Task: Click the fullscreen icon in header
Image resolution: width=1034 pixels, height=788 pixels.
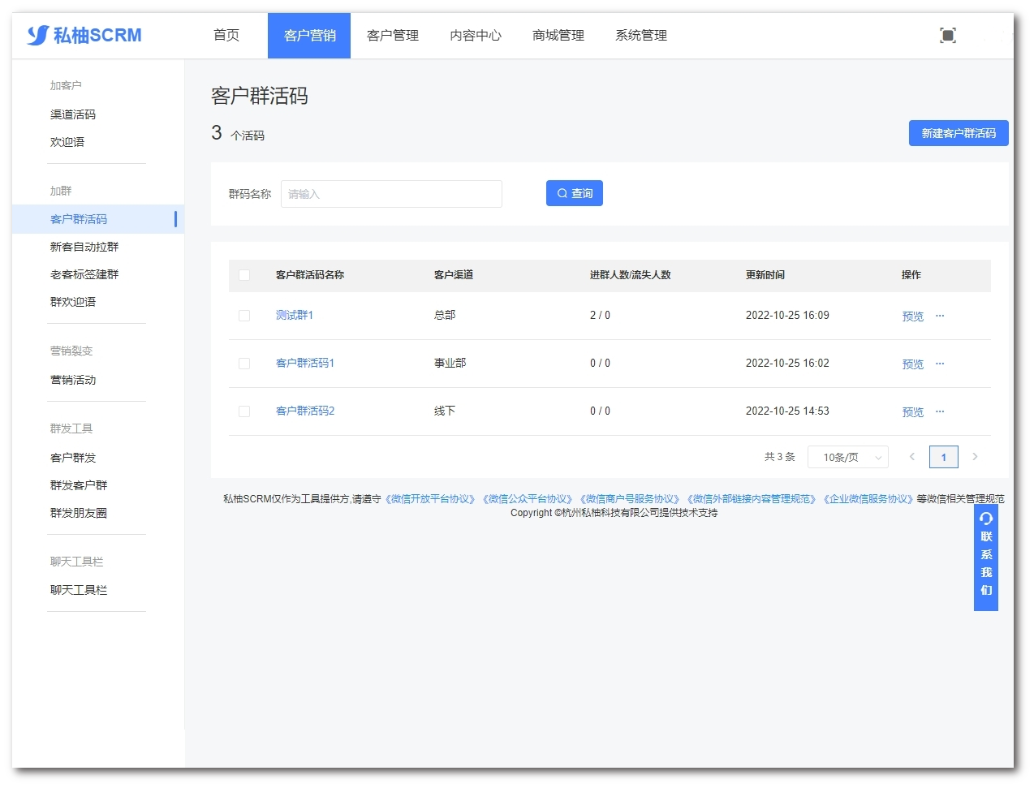Action: 947,35
